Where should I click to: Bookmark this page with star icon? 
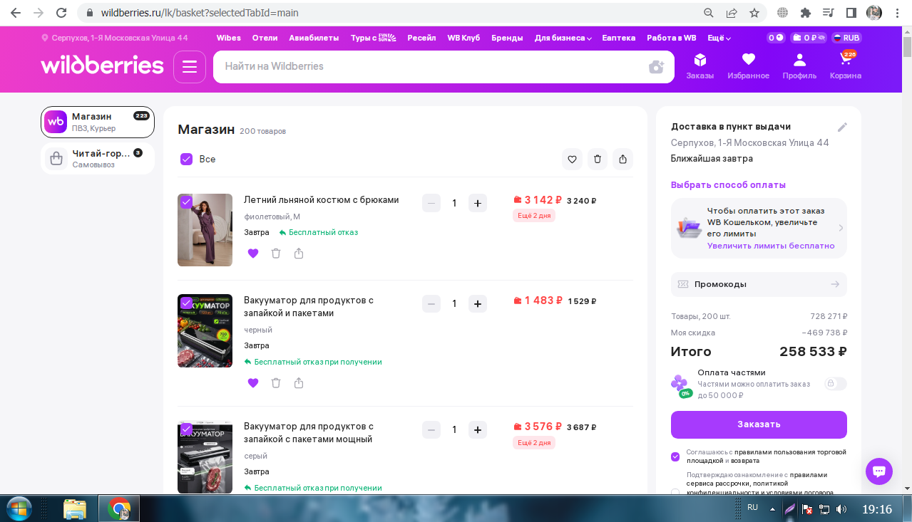pos(754,13)
